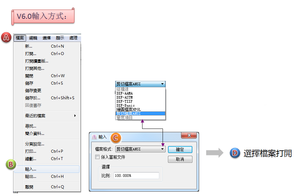Choose 打印... Ctrl+P menu entry

pos(47,151)
